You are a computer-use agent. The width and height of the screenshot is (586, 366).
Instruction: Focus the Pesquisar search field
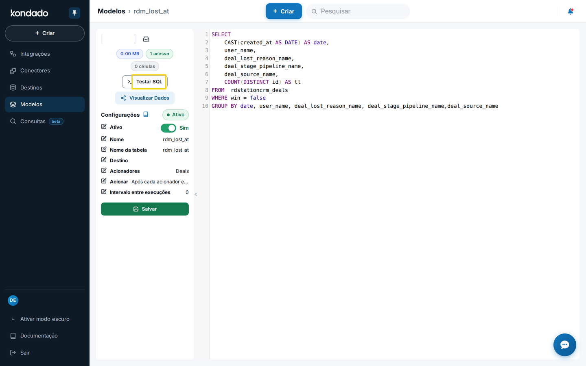pos(358,11)
